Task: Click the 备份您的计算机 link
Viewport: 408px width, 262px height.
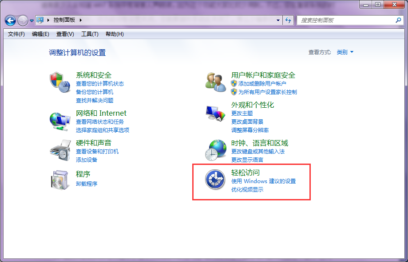Action: [x=95, y=92]
